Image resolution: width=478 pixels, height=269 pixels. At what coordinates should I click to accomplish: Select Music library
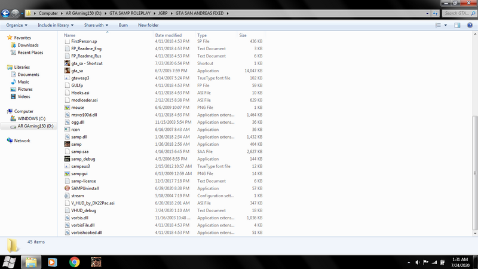(23, 82)
